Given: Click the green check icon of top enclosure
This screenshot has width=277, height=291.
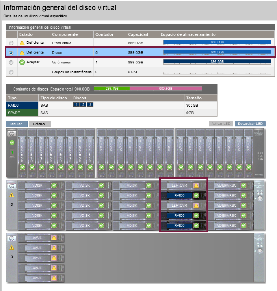Looking at the screenshot, I should pyautogui.click(x=12, y=143).
